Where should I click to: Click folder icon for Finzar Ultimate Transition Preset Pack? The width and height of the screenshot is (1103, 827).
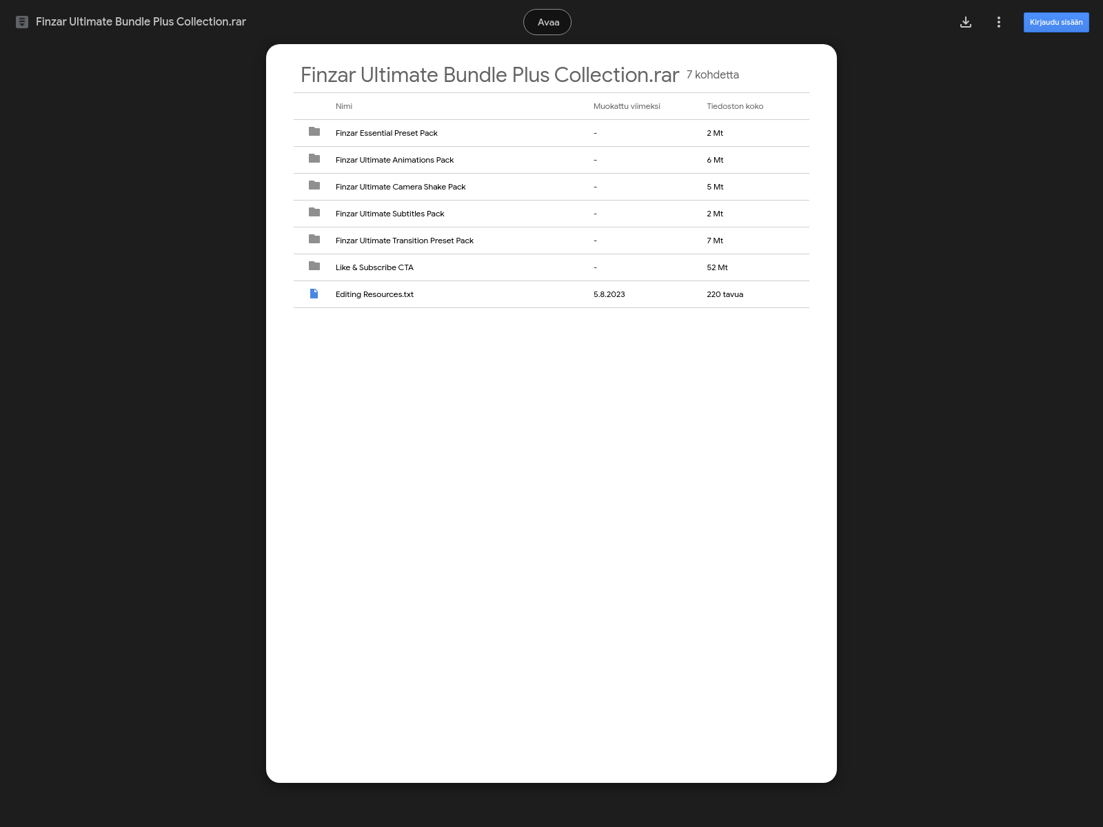(314, 239)
